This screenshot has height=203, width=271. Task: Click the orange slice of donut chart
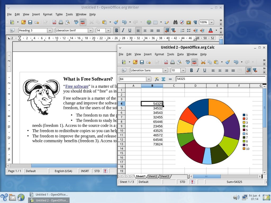[220, 109]
